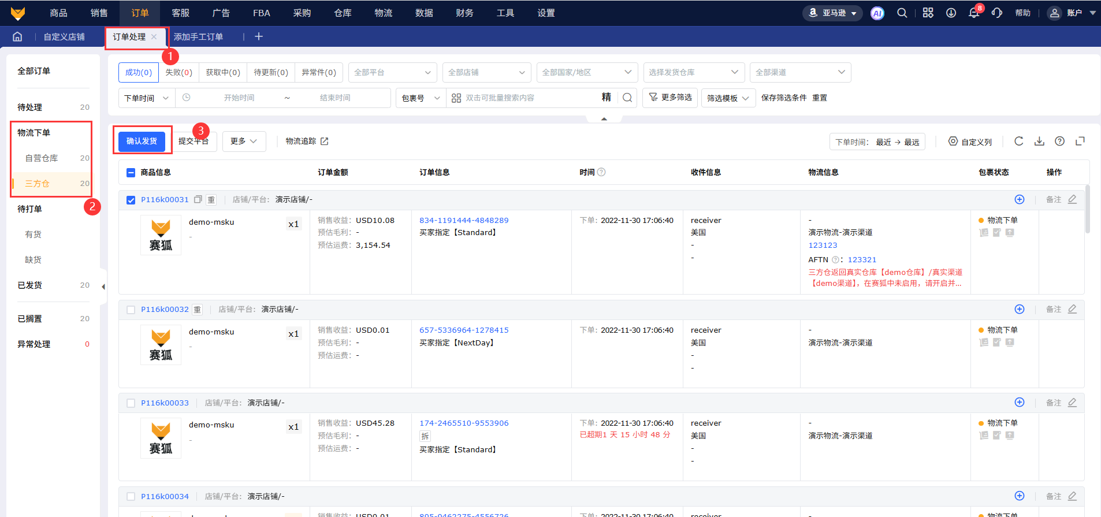The width and height of the screenshot is (1101, 517).
Task: Click the download export icon
Action: tap(1039, 142)
